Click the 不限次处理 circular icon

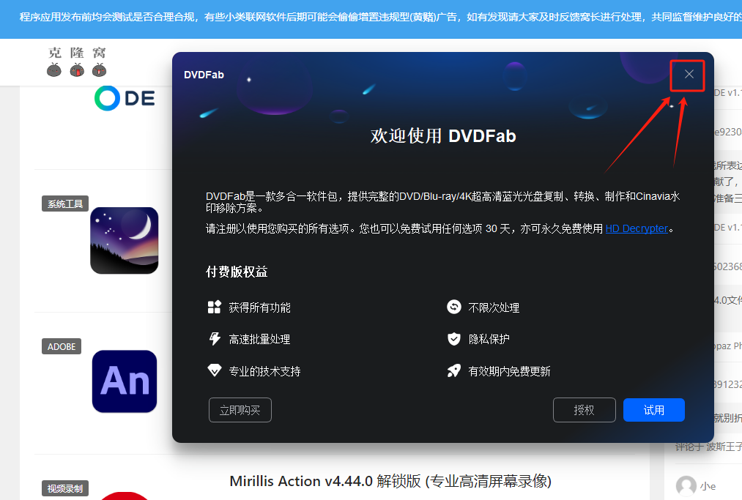454,307
